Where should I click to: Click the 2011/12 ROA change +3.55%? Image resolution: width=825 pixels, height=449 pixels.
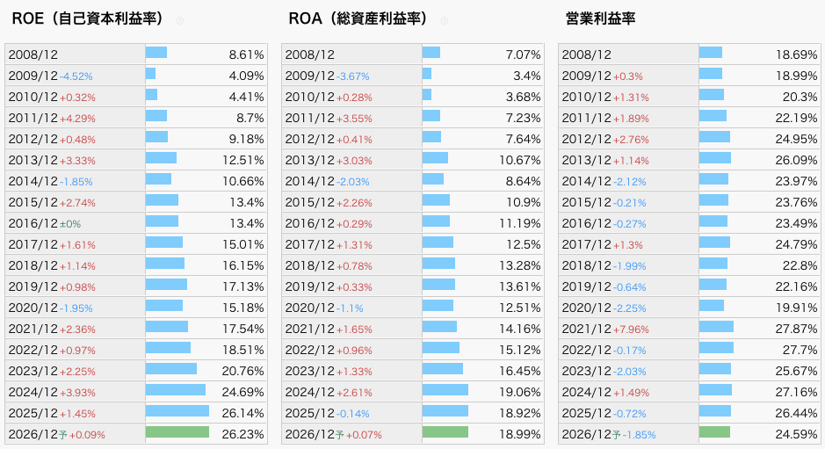354,119
